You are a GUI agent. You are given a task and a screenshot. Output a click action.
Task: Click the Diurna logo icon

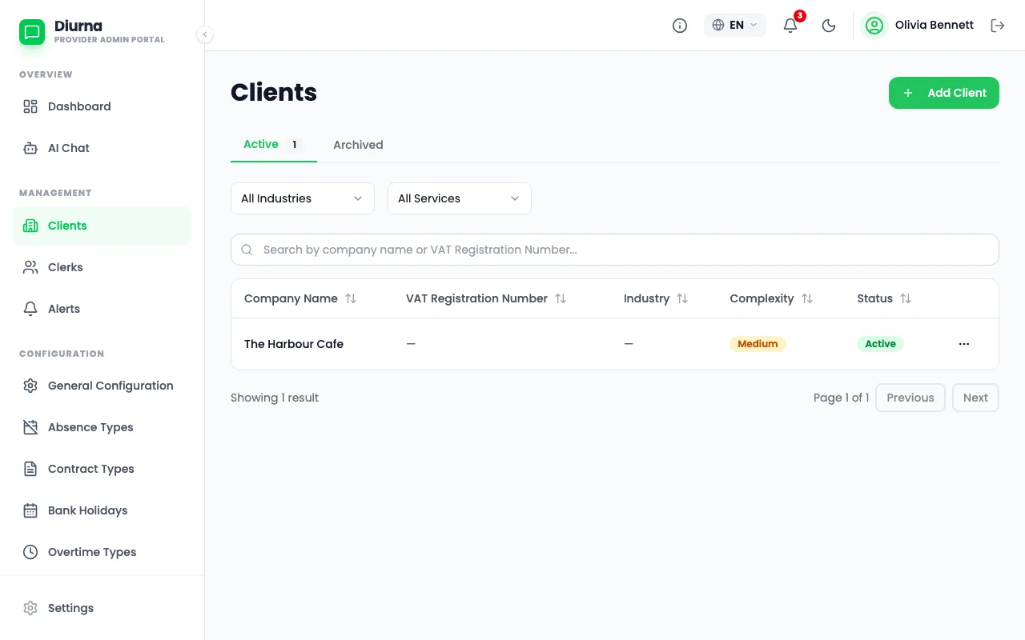(x=32, y=32)
